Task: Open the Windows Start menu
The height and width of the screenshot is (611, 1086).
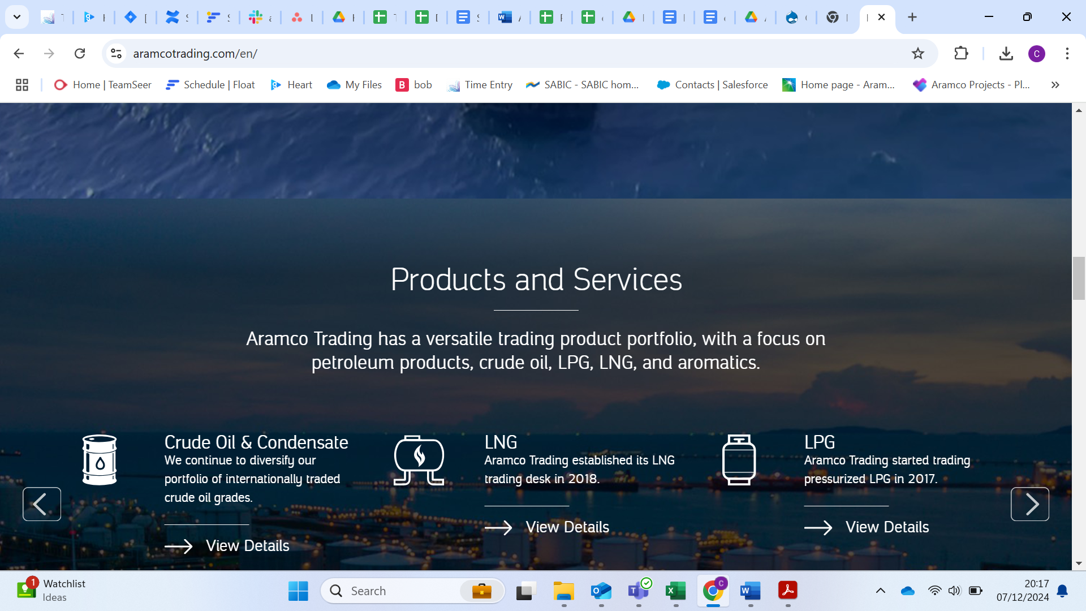Action: (x=298, y=591)
